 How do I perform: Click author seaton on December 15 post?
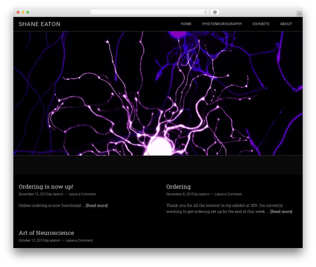pos(58,194)
